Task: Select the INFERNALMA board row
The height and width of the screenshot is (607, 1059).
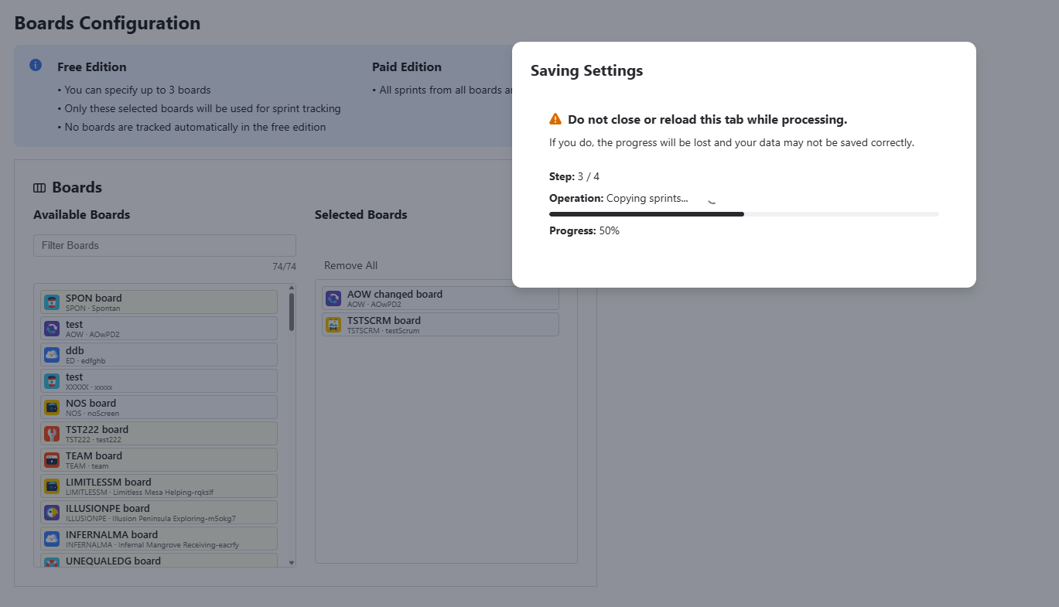Action: 159,539
